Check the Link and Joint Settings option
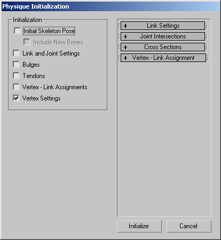Image resolution: width=221 pixels, height=240 pixels. [16, 53]
